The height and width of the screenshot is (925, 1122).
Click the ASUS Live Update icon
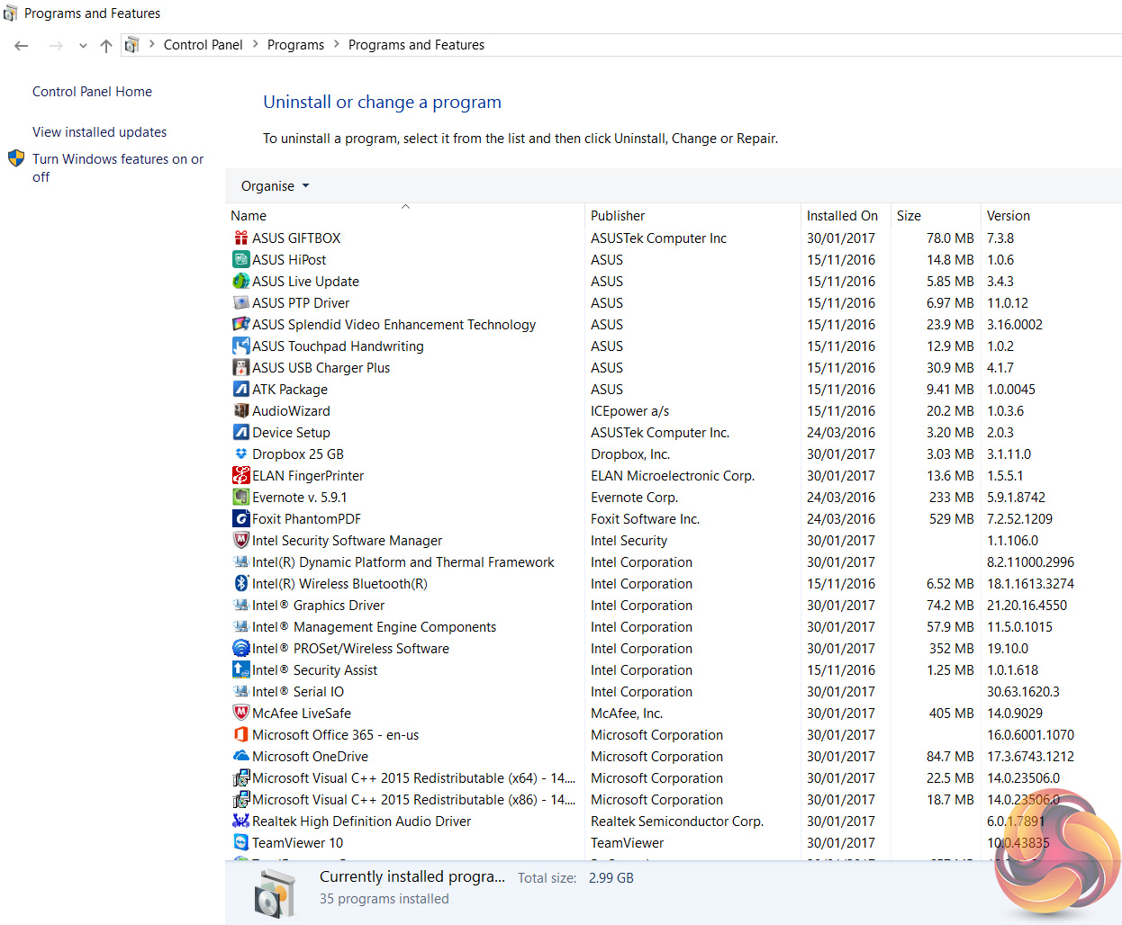click(x=241, y=282)
